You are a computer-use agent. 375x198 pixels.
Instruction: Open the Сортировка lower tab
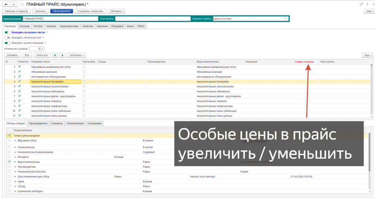pyautogui.click(x=94, y=123)
